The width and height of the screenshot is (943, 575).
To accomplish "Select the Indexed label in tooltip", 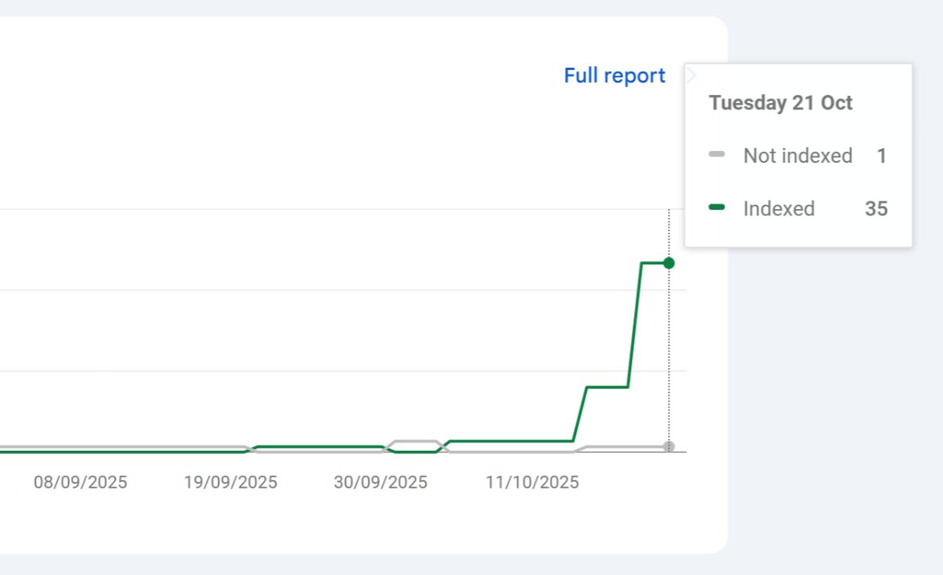I will (x=779, y=208).
